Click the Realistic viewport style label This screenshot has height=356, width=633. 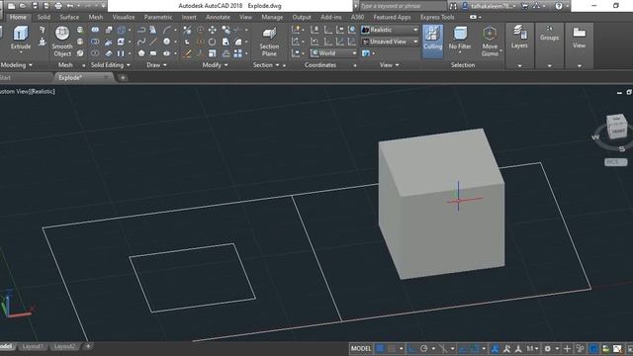click(43, 92)
